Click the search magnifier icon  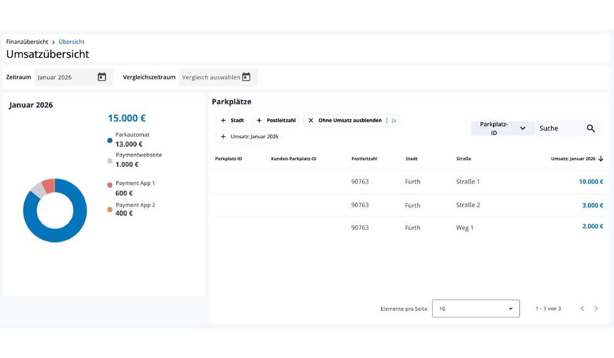tap(591, 128)
